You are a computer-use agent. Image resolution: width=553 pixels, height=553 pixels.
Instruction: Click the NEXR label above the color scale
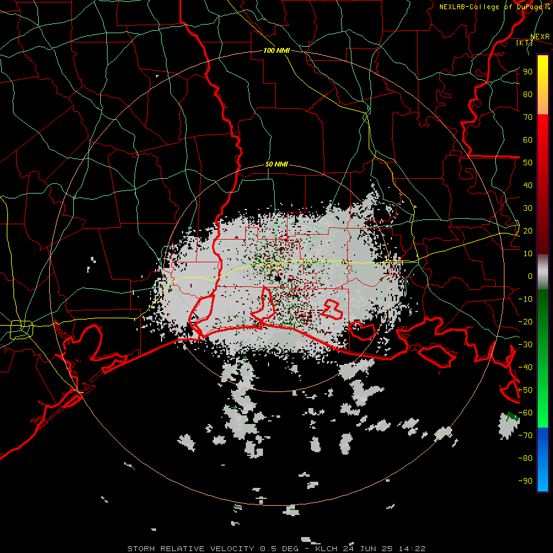pos(540,37)
